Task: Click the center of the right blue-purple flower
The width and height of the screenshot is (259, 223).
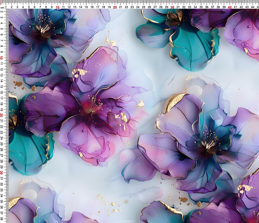Action: (x=207, y=144)
